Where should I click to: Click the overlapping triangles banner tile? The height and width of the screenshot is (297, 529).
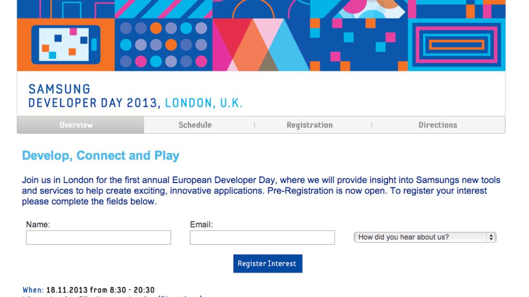click(261, 44)
